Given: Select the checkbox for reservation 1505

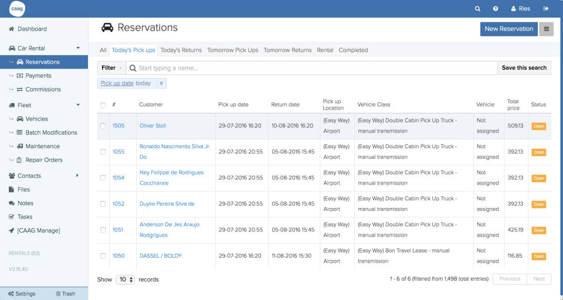Looking at the screenshot, I should 103,125.
